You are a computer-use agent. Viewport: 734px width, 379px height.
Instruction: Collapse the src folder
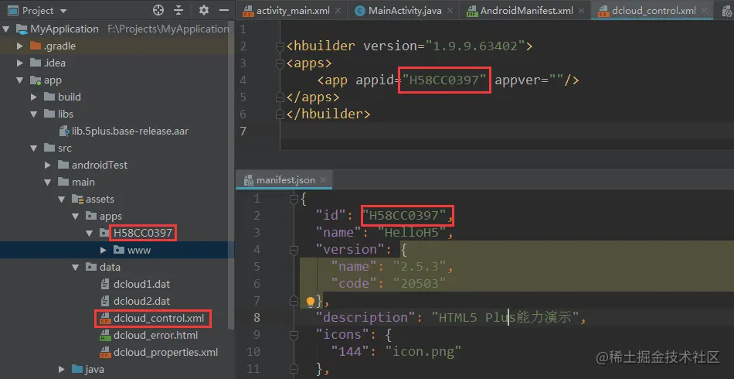pos(34,148)
